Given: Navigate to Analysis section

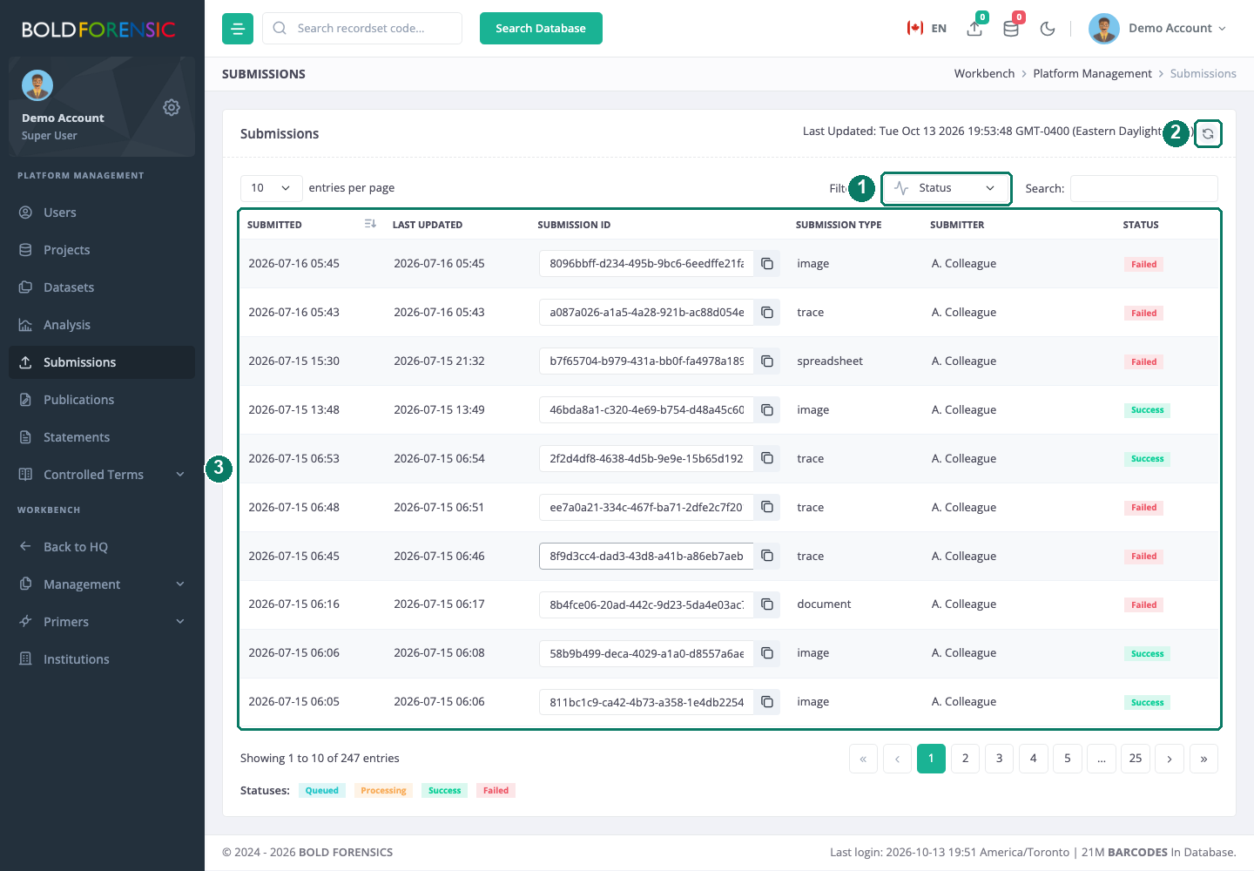Looking at the screenshot, I should 102,325.
